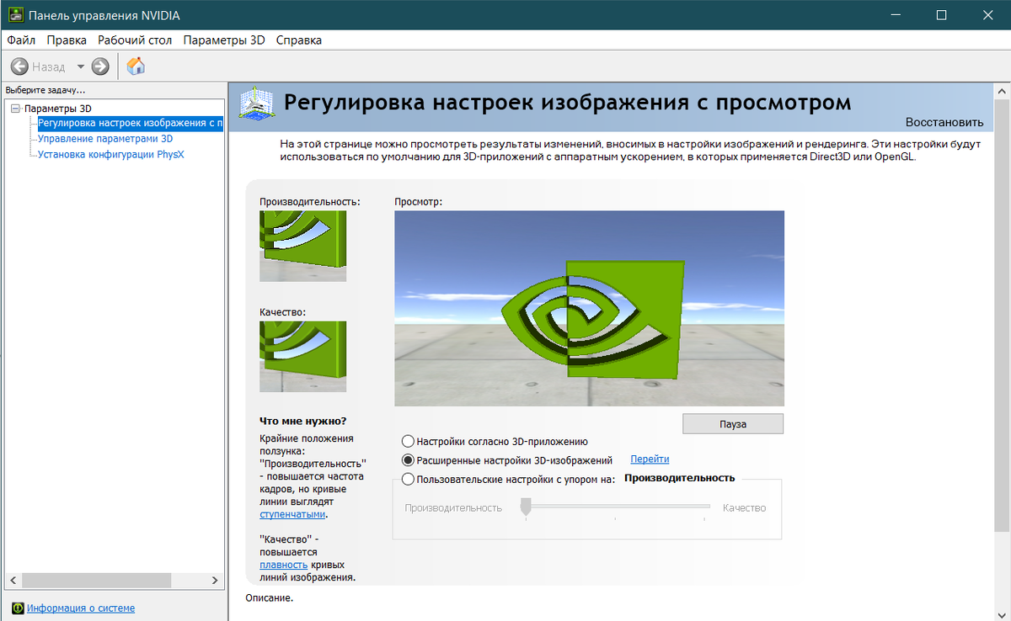This screenshot has height=621, width=1011.
Task: Click the system information icon
Action: point(17,608)
